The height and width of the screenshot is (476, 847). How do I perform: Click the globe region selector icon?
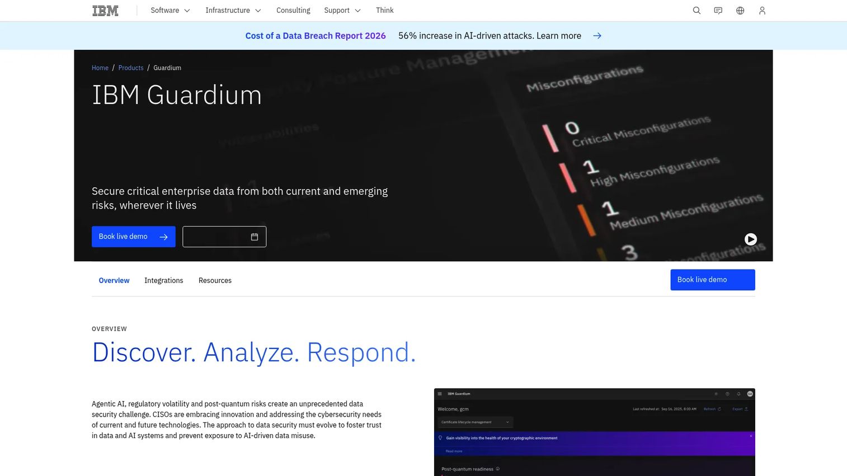click(740, 11)
